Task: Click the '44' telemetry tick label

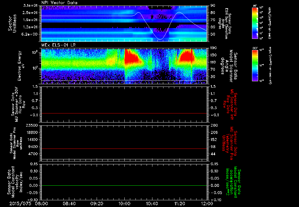Action: (213, 154)
